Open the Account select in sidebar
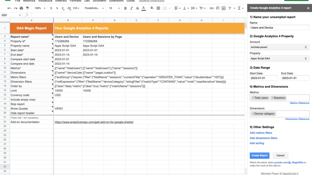 tap(279, 47)
